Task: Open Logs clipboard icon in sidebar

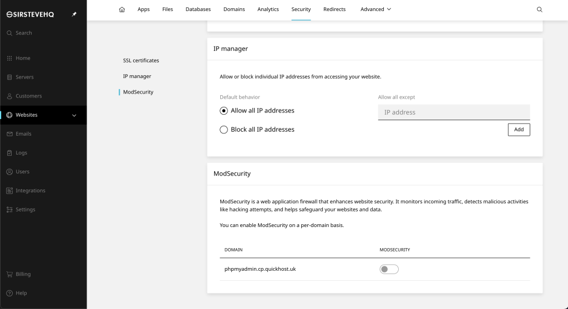Action: (9, 153)
